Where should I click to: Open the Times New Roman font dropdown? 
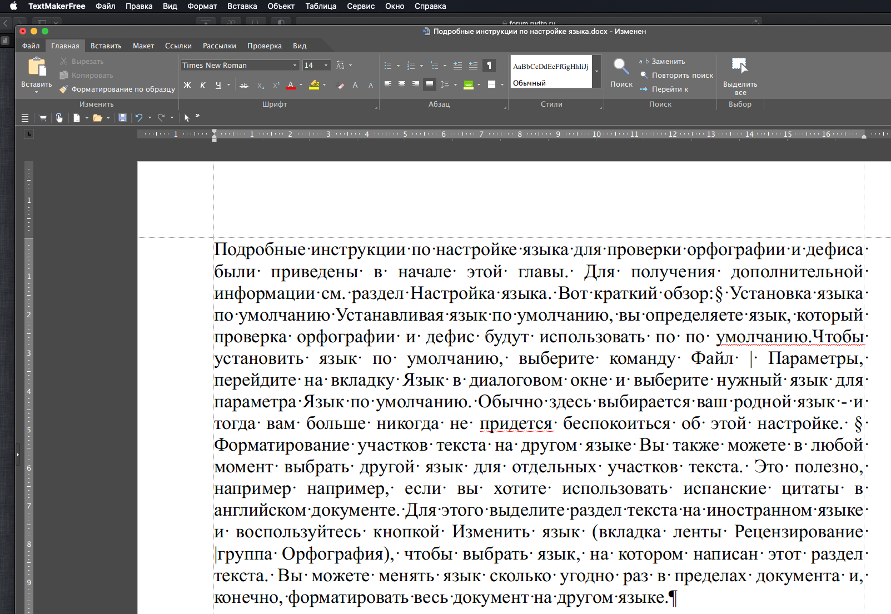[295, 66]
